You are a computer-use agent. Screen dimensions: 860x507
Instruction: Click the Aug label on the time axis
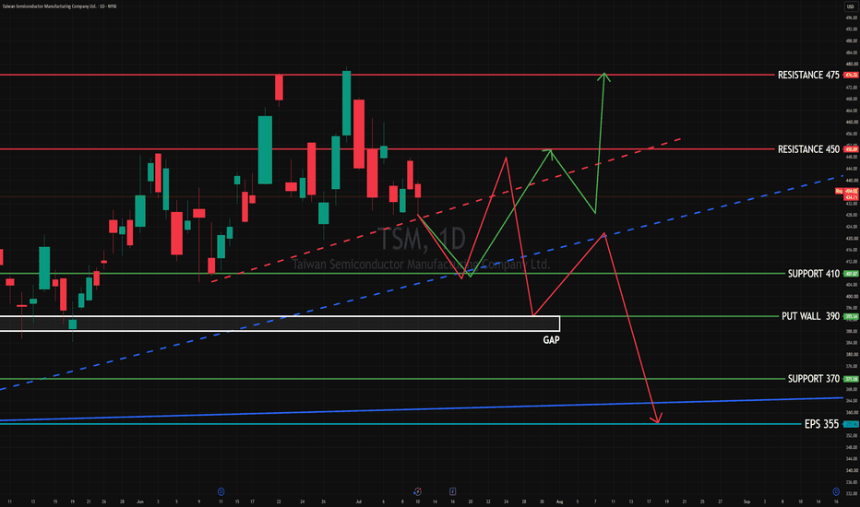559,501
